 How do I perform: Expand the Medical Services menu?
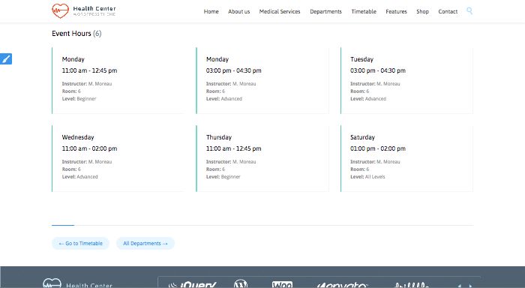pos(280,11)
